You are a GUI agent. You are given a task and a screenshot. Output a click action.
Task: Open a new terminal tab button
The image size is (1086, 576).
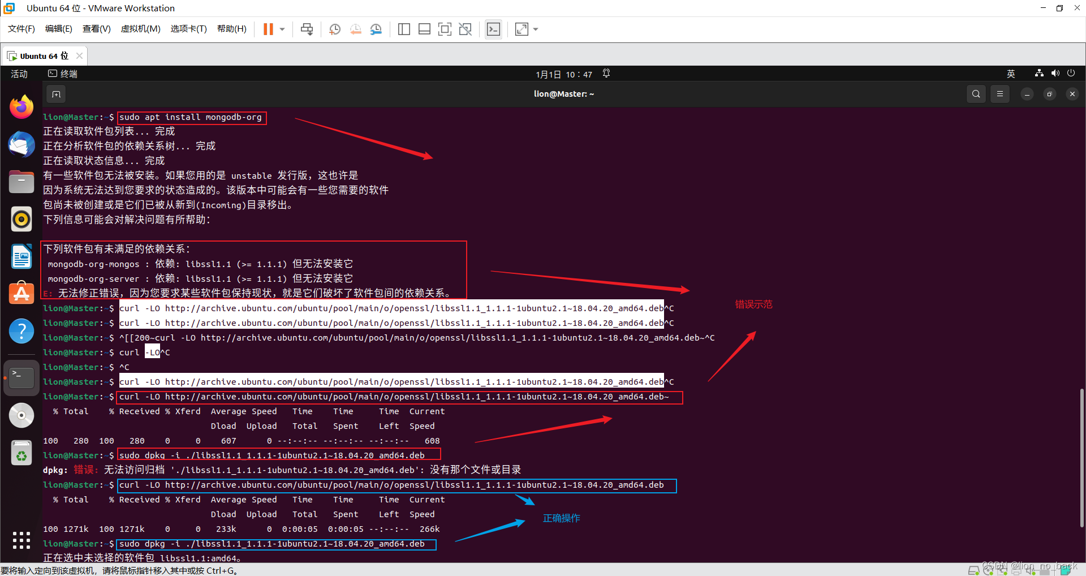point(56,94)
